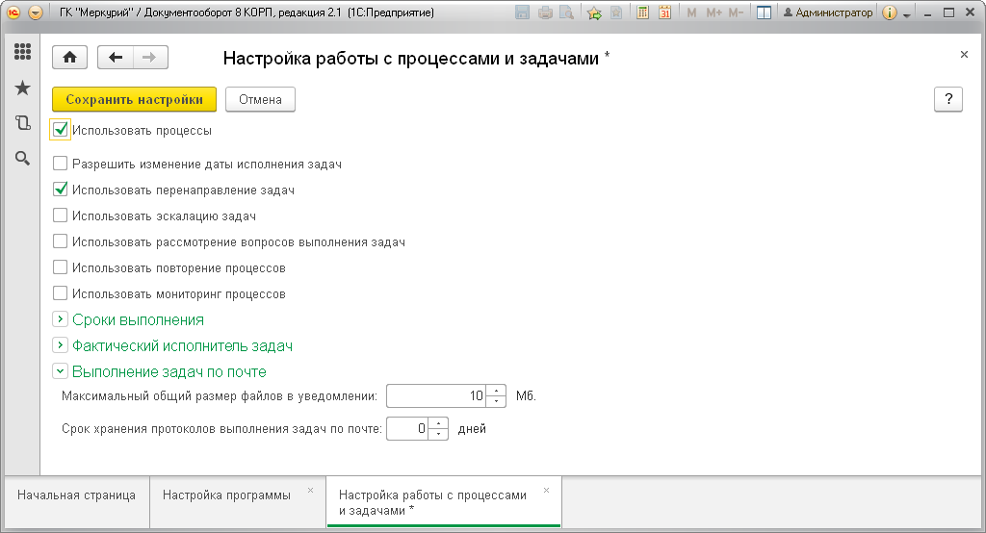The width and height of the screenshot is (986, 533).
Task: Click the Print icon in the title bar
Action: 545,13
